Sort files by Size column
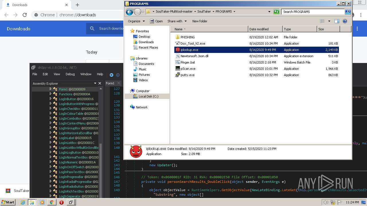Screen dimensions: 367x206 point(328,29)
